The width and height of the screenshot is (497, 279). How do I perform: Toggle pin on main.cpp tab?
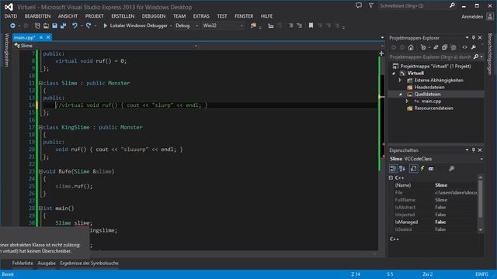[x=41, y=37]
